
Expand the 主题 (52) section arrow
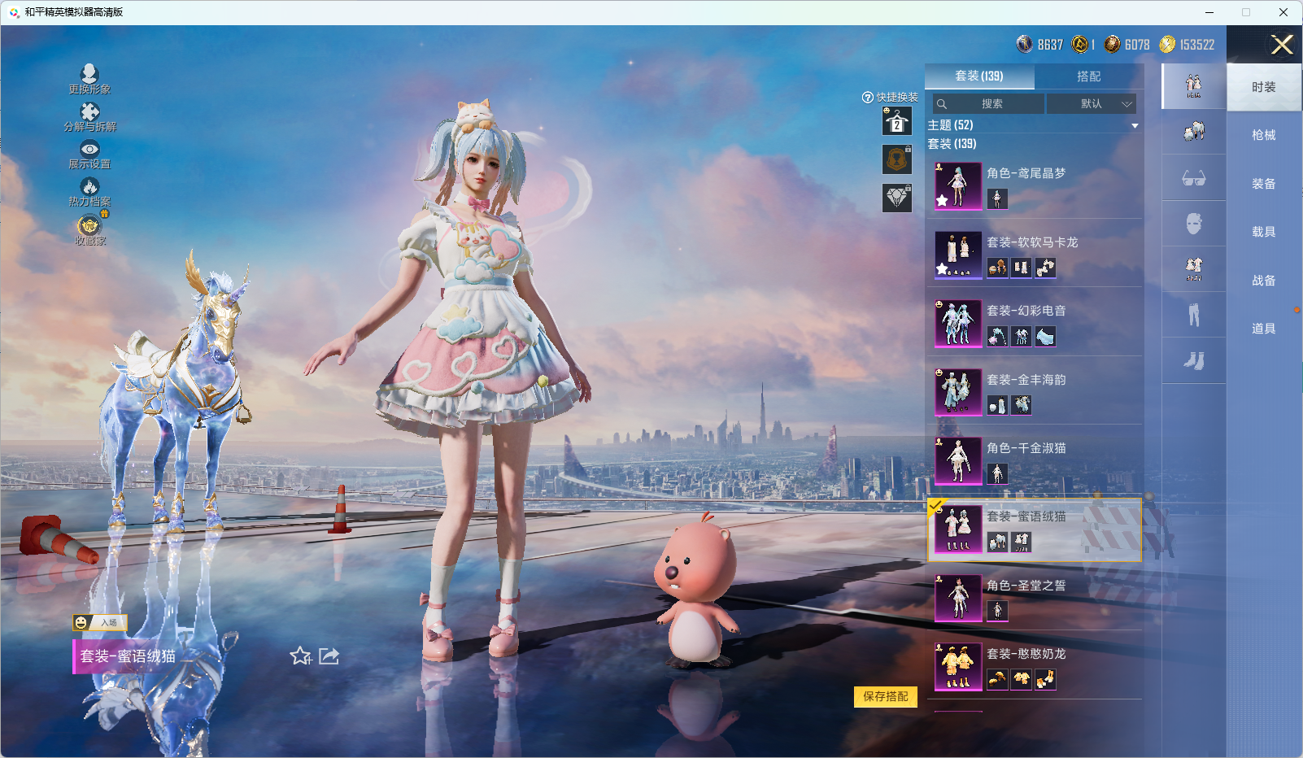click(1135, 126)
